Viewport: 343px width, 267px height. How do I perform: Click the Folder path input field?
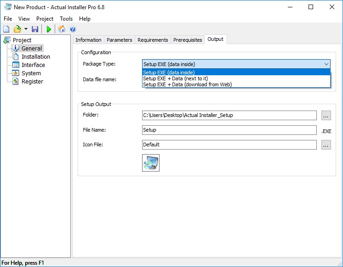(229, 115)
